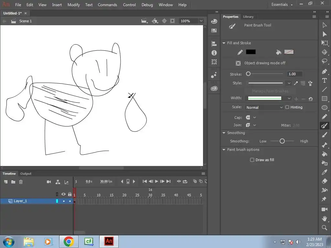Open the Align panel icon
The image size is (331, 248).
214,44
